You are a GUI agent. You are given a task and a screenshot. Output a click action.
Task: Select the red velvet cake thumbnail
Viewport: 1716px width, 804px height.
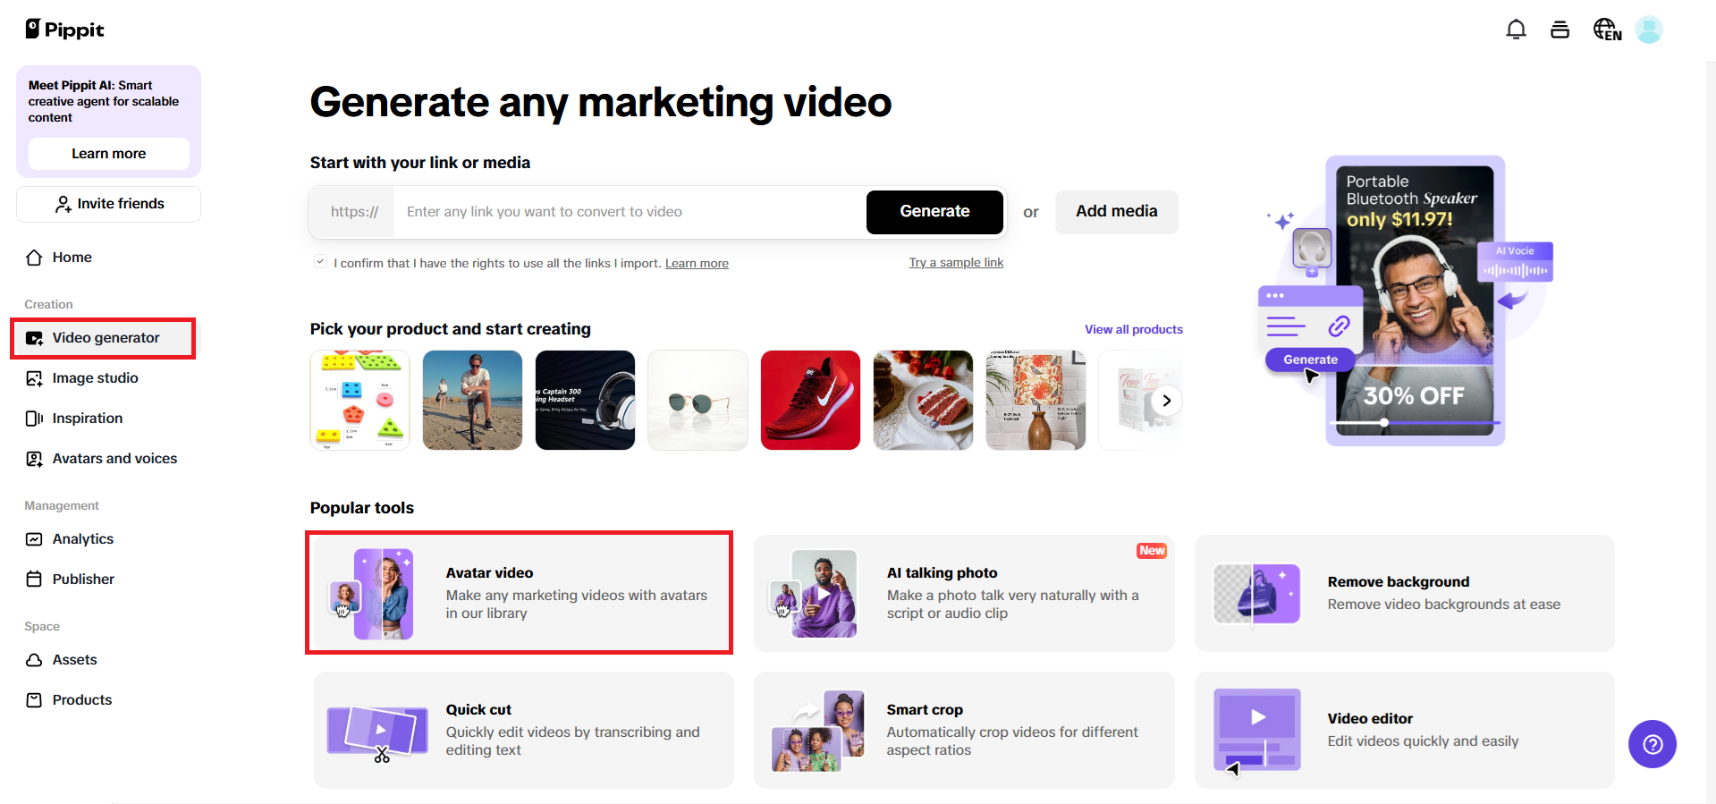[923, 400]
